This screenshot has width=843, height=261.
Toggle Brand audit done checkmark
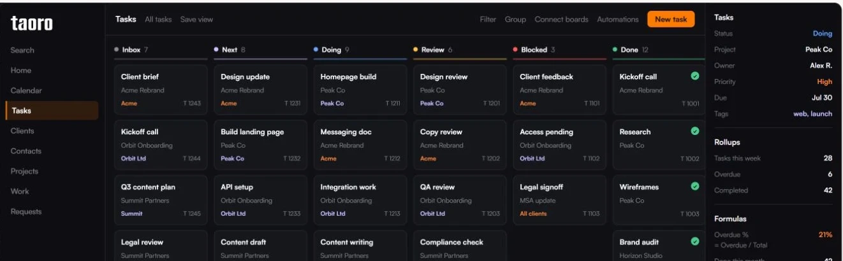[x=695, y=241]
